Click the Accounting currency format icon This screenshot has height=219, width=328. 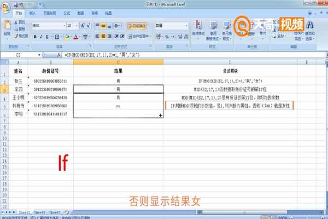point(158,37)
